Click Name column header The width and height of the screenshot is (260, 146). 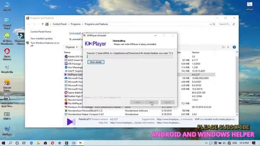(x=67, y=52)
